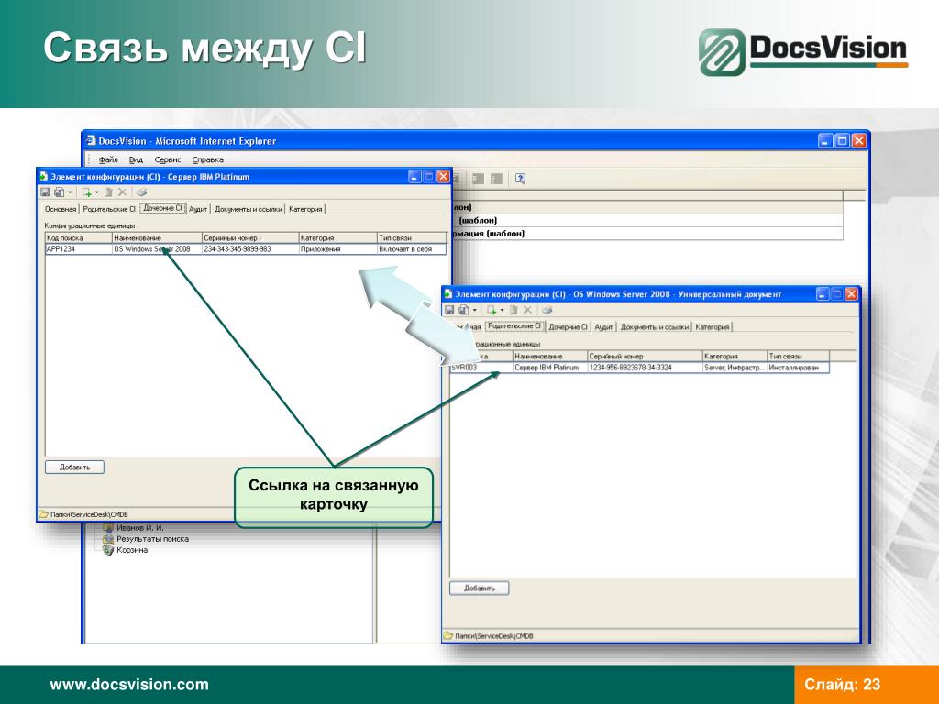This screenshot has height=704, width=939.
Task: Click printer icon in OS Windows Server 2008 toolbar
Action: point(547,310)
